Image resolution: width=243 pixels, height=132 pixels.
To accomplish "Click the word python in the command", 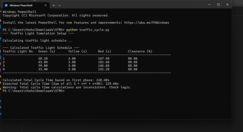I will click(72, 30).
